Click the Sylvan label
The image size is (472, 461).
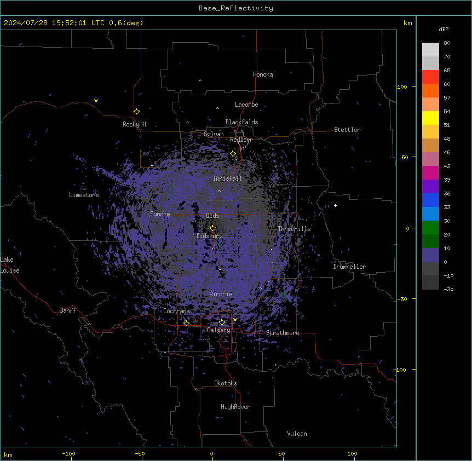click(x=214, y=134)
